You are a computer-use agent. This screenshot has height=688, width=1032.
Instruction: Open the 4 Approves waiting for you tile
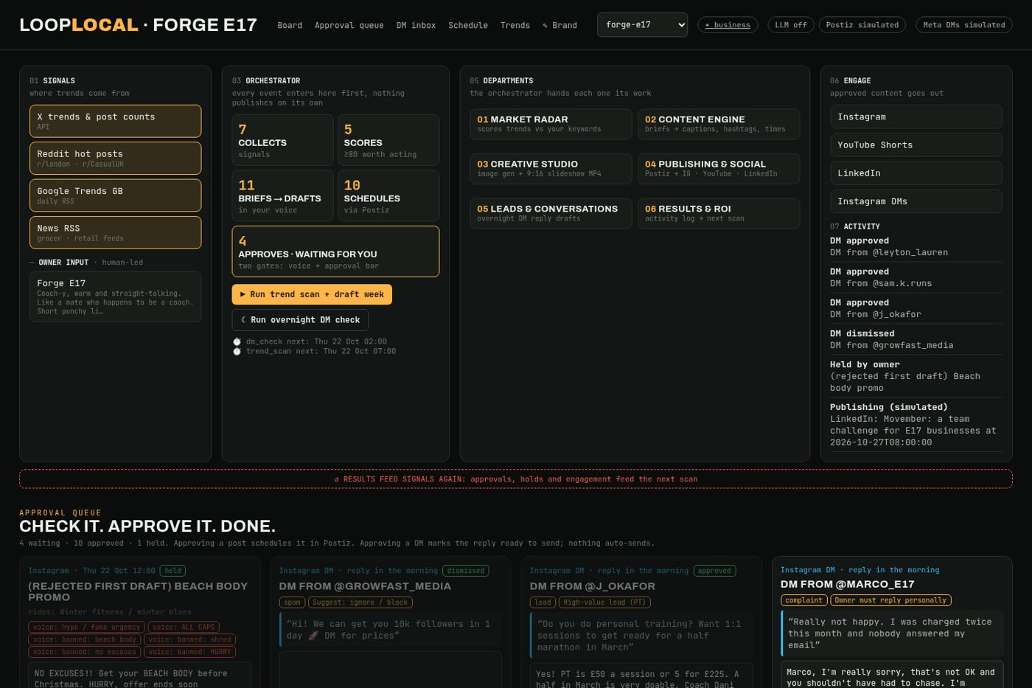pos(335,251)
